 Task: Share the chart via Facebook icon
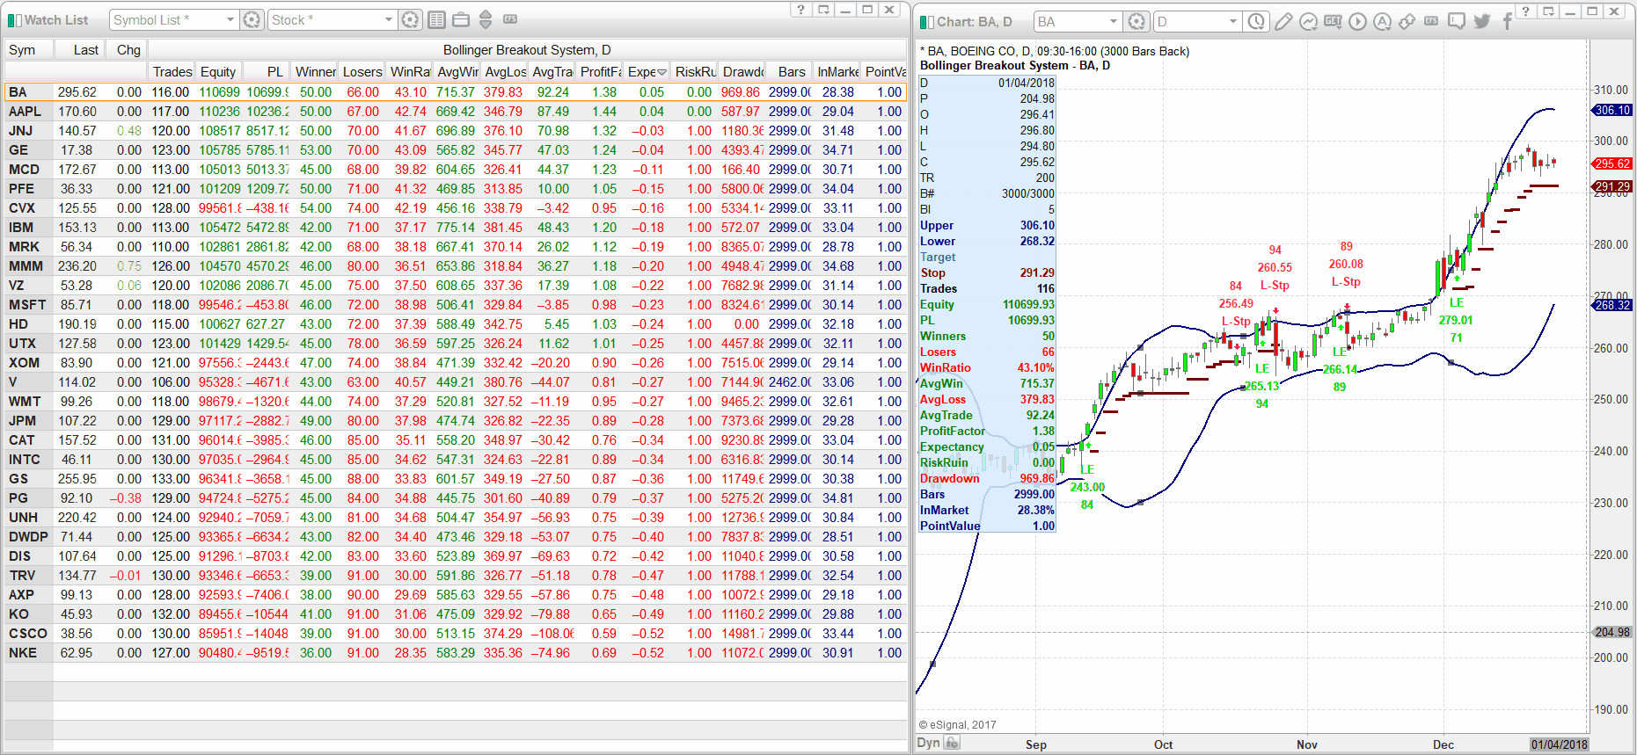point(1507,22)
